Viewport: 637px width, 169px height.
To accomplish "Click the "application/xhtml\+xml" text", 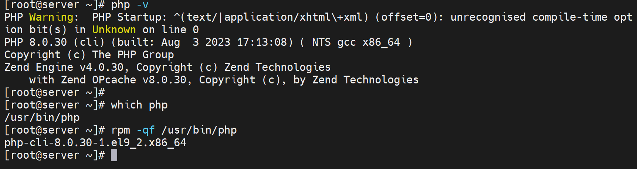I will [293, 17].
